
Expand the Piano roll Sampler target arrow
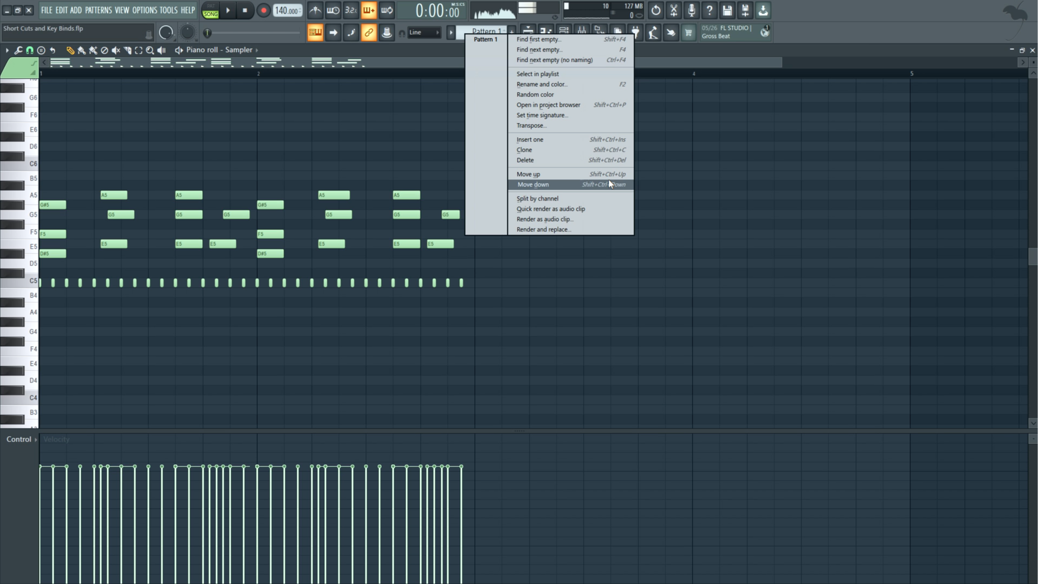pyautogui.click(x=257, y=50)
